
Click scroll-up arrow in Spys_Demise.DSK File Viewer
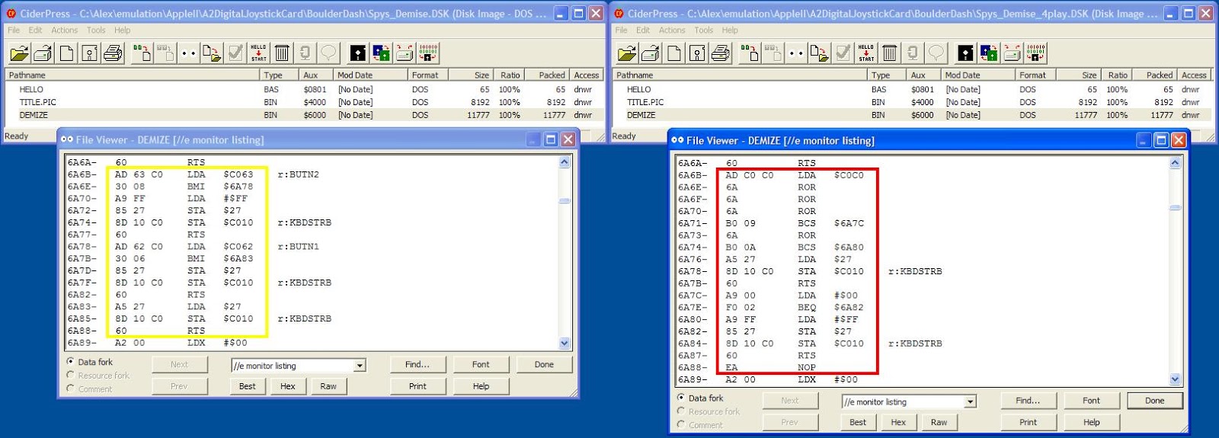coord(565,161)
